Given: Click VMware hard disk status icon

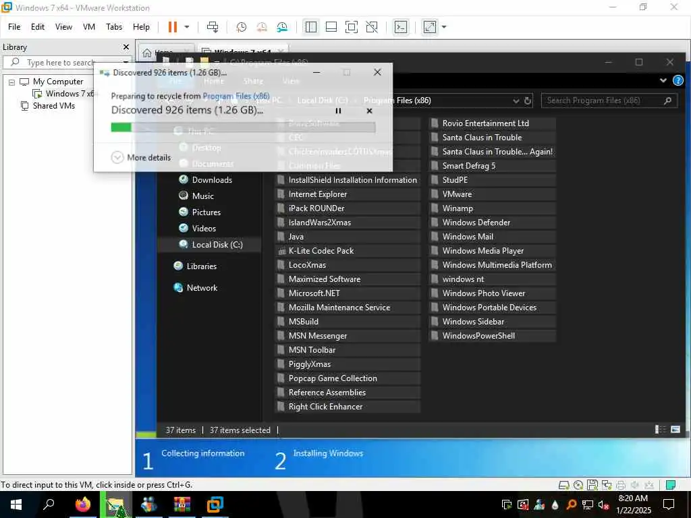Looking at the screenshot, I should point(563,486).
